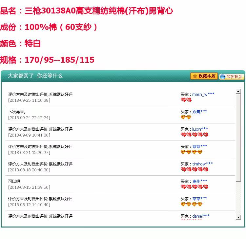Click the review list scrollbar thumb
The height and width of the screenshot is (239, 246).
coord(238,138)
